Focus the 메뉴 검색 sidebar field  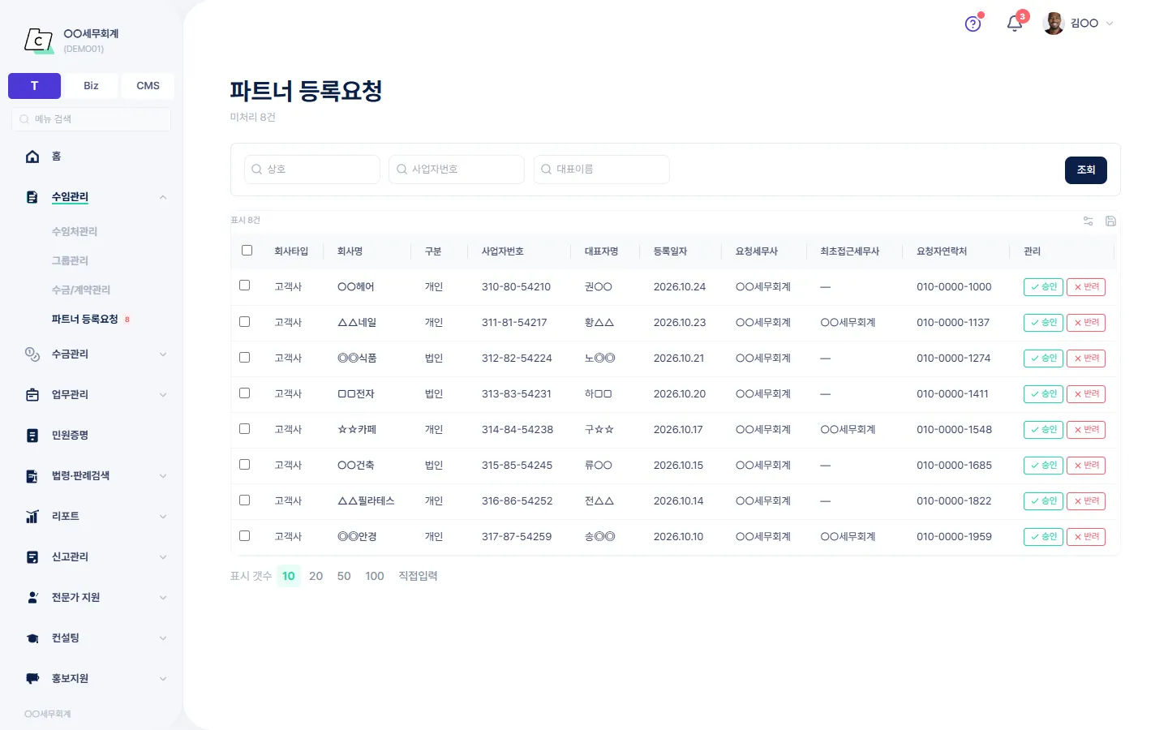click(x=91, y=119)
